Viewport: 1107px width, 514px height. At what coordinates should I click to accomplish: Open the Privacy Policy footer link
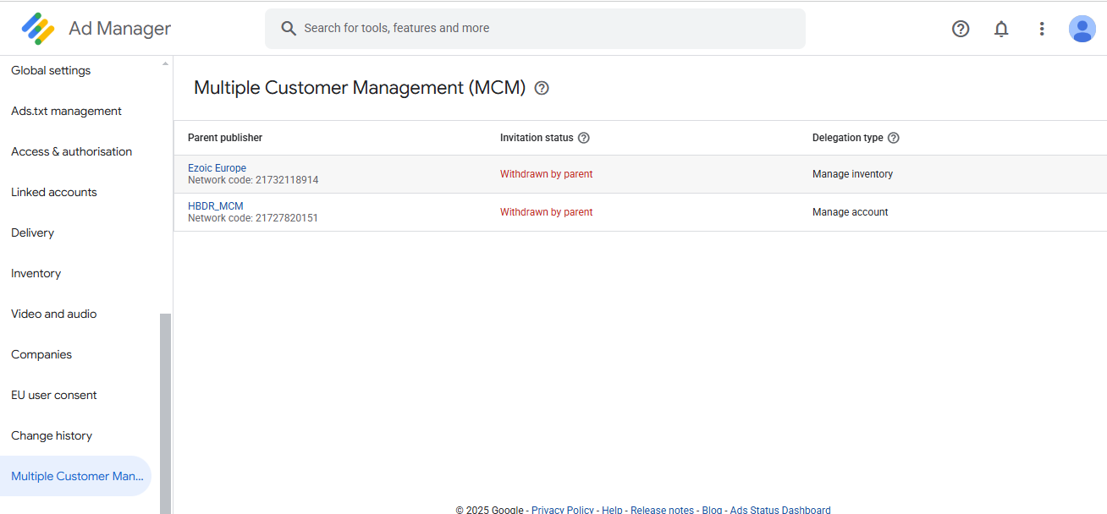[x=563, y=510]
